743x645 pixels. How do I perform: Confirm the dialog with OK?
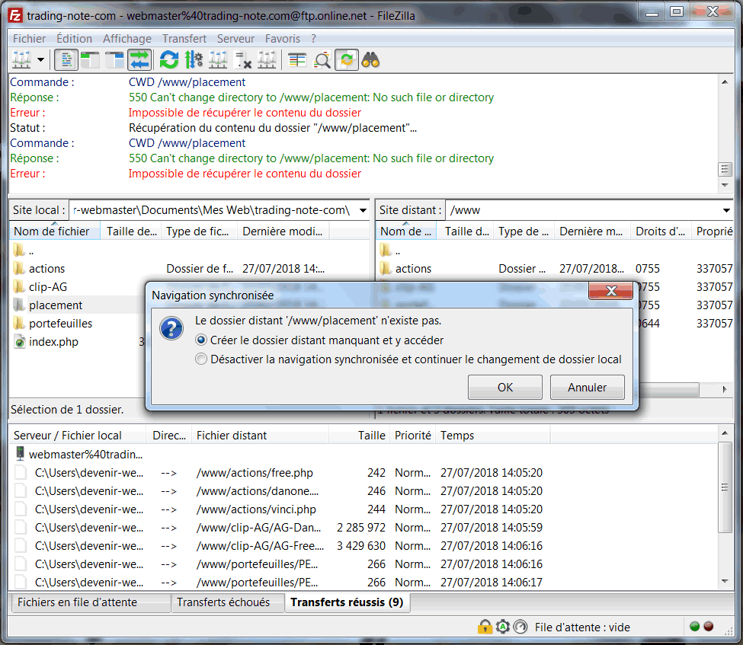pyautogui.click(x=505, y=388)
